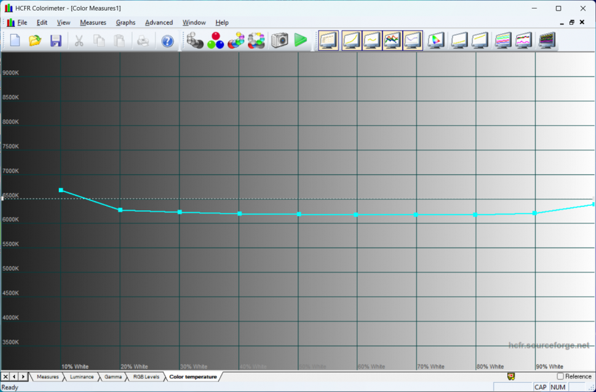
Task: Click the 10% White data point on the curve
Action: pyautogui.click(x=61, y=190)
